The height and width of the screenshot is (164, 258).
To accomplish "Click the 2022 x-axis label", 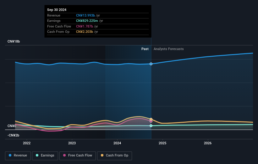I will [27, 143].
